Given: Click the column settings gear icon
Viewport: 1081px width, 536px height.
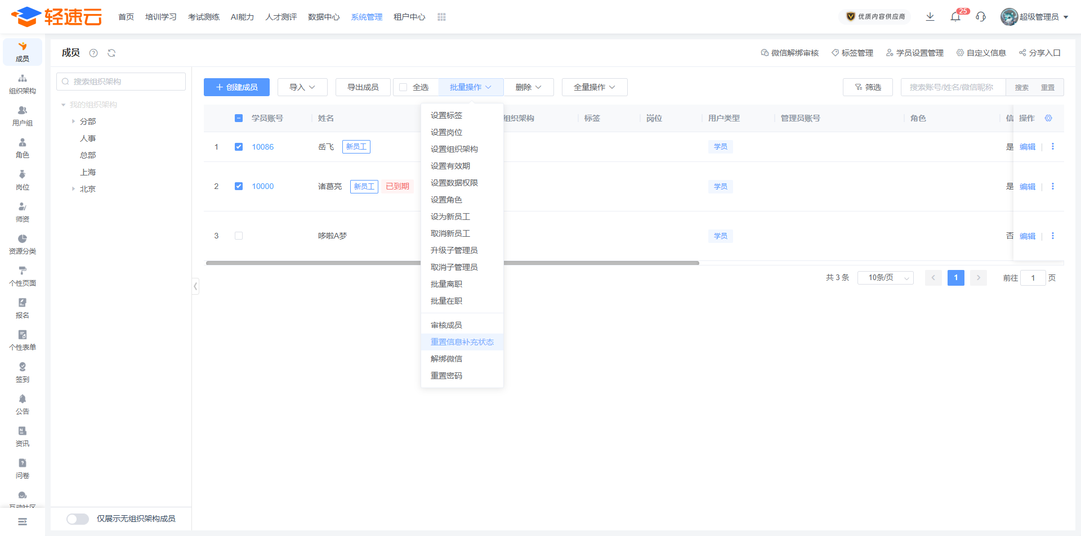Looking at the screenshot, I should (x=1048, y=118).
